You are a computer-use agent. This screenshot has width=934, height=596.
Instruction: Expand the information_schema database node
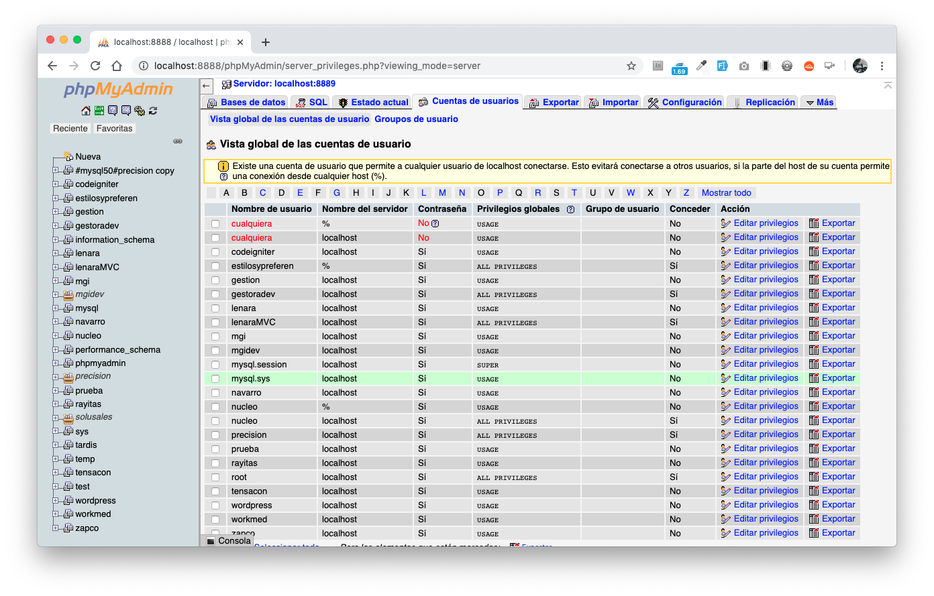tap(56, 239)
